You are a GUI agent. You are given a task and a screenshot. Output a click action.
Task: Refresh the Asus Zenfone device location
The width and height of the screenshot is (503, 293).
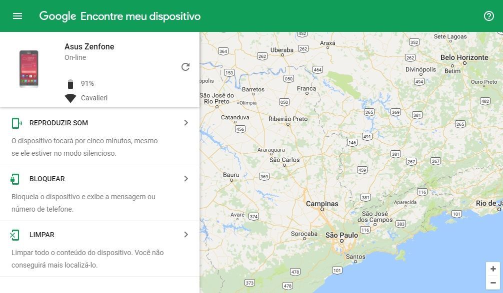click(x=185, y=66)
